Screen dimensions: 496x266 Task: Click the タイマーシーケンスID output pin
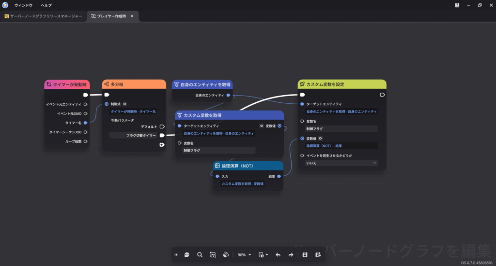(x=85, y=132)
